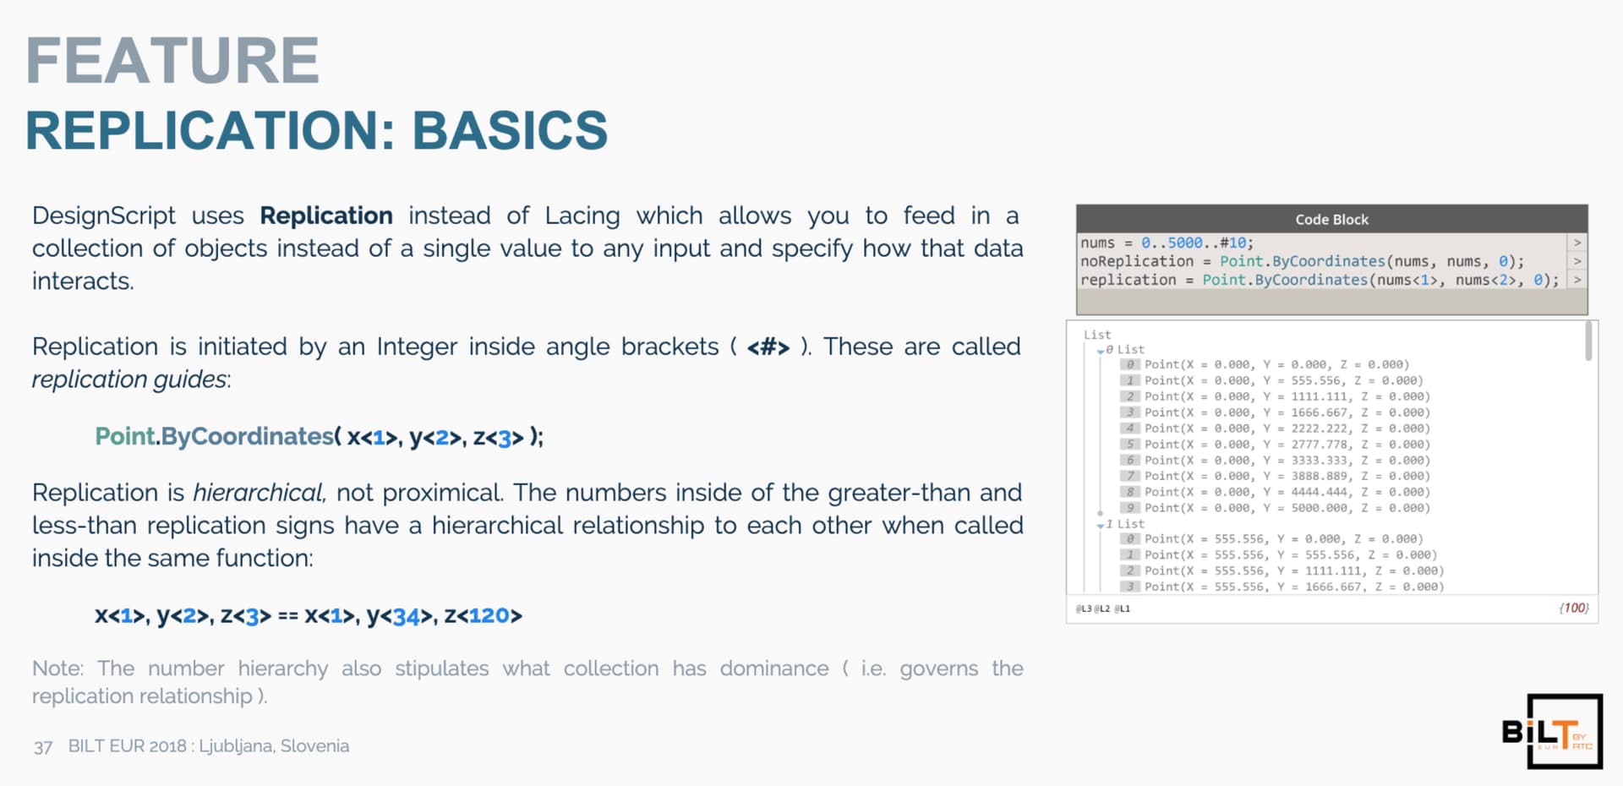Click index 0 badge of first point
The image size is (1623, 786).
[x=1130, y=364]
